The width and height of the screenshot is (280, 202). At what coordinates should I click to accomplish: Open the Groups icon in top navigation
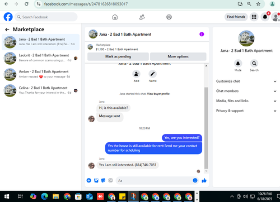coord(169,17)
